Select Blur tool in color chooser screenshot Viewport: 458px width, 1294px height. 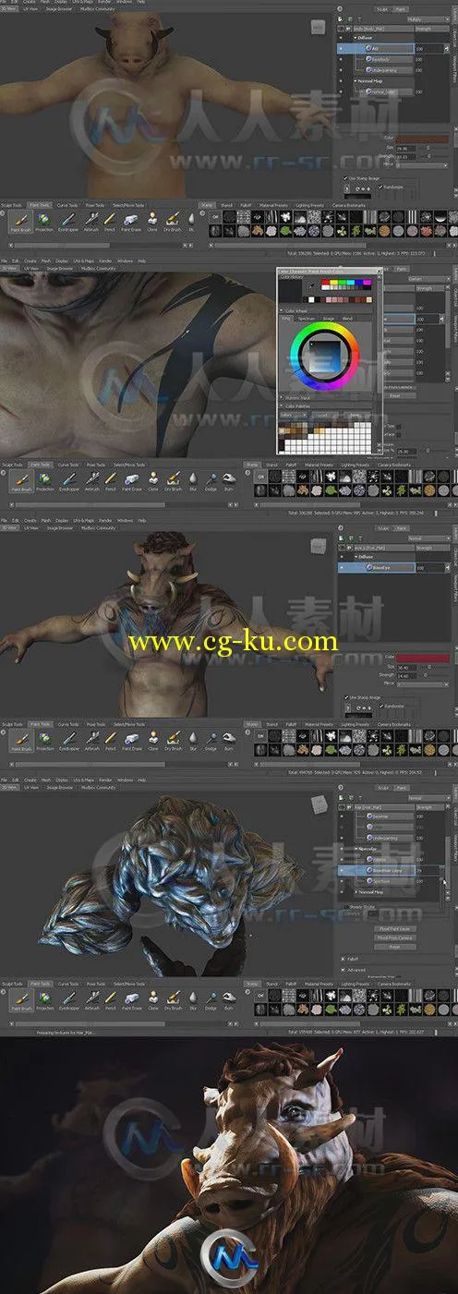pos(192,479)
